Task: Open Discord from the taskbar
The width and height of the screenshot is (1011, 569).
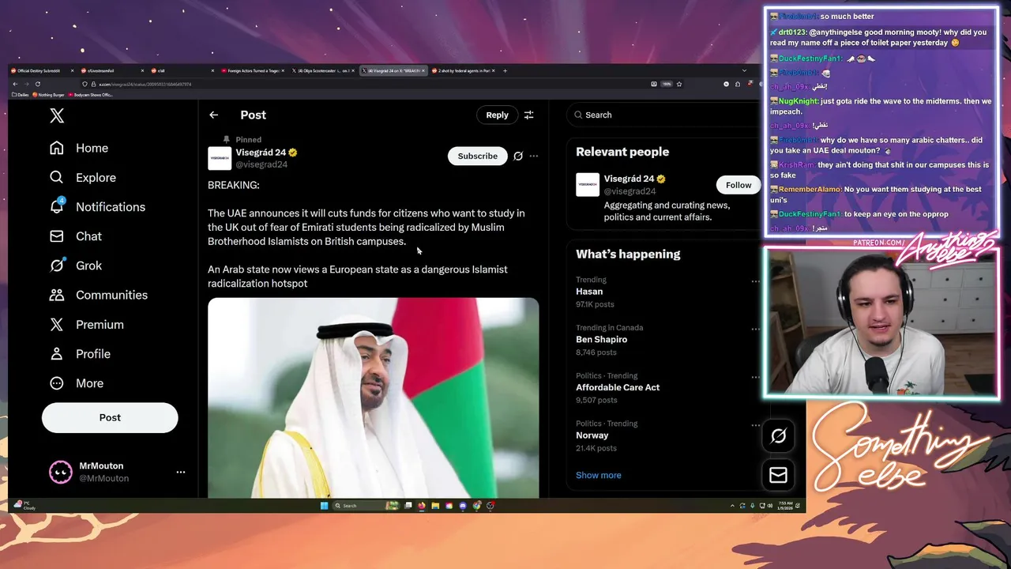Action: (463, 506)
